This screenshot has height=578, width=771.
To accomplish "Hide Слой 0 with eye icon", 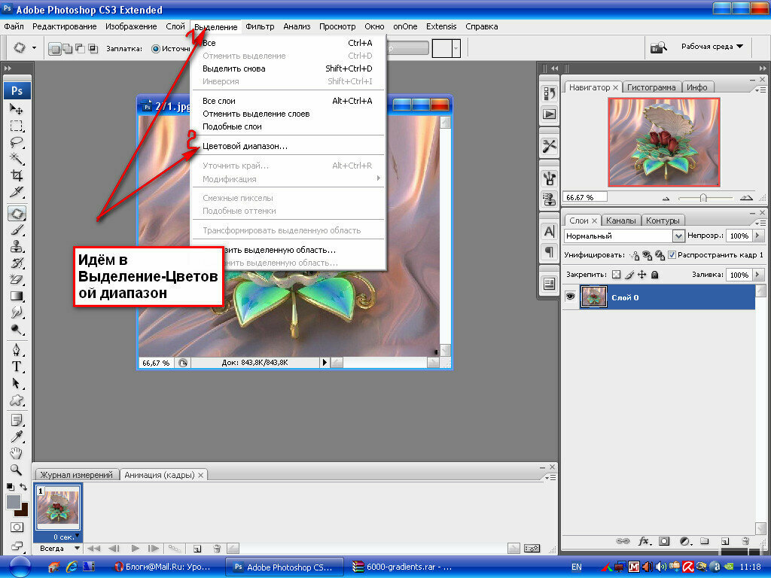I will (571, 297).
